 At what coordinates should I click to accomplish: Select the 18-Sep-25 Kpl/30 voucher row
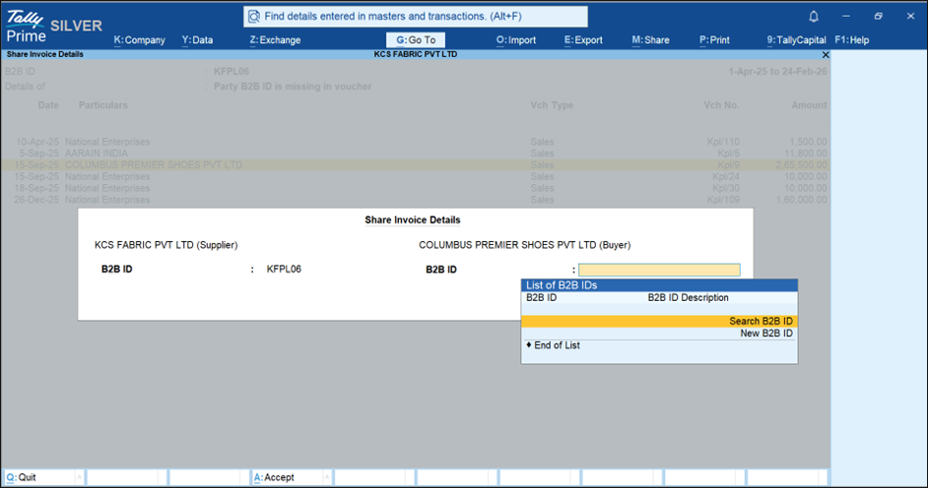(416, 189)
